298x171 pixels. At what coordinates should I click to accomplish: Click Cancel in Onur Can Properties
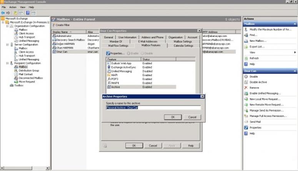[x=153, y=146]
